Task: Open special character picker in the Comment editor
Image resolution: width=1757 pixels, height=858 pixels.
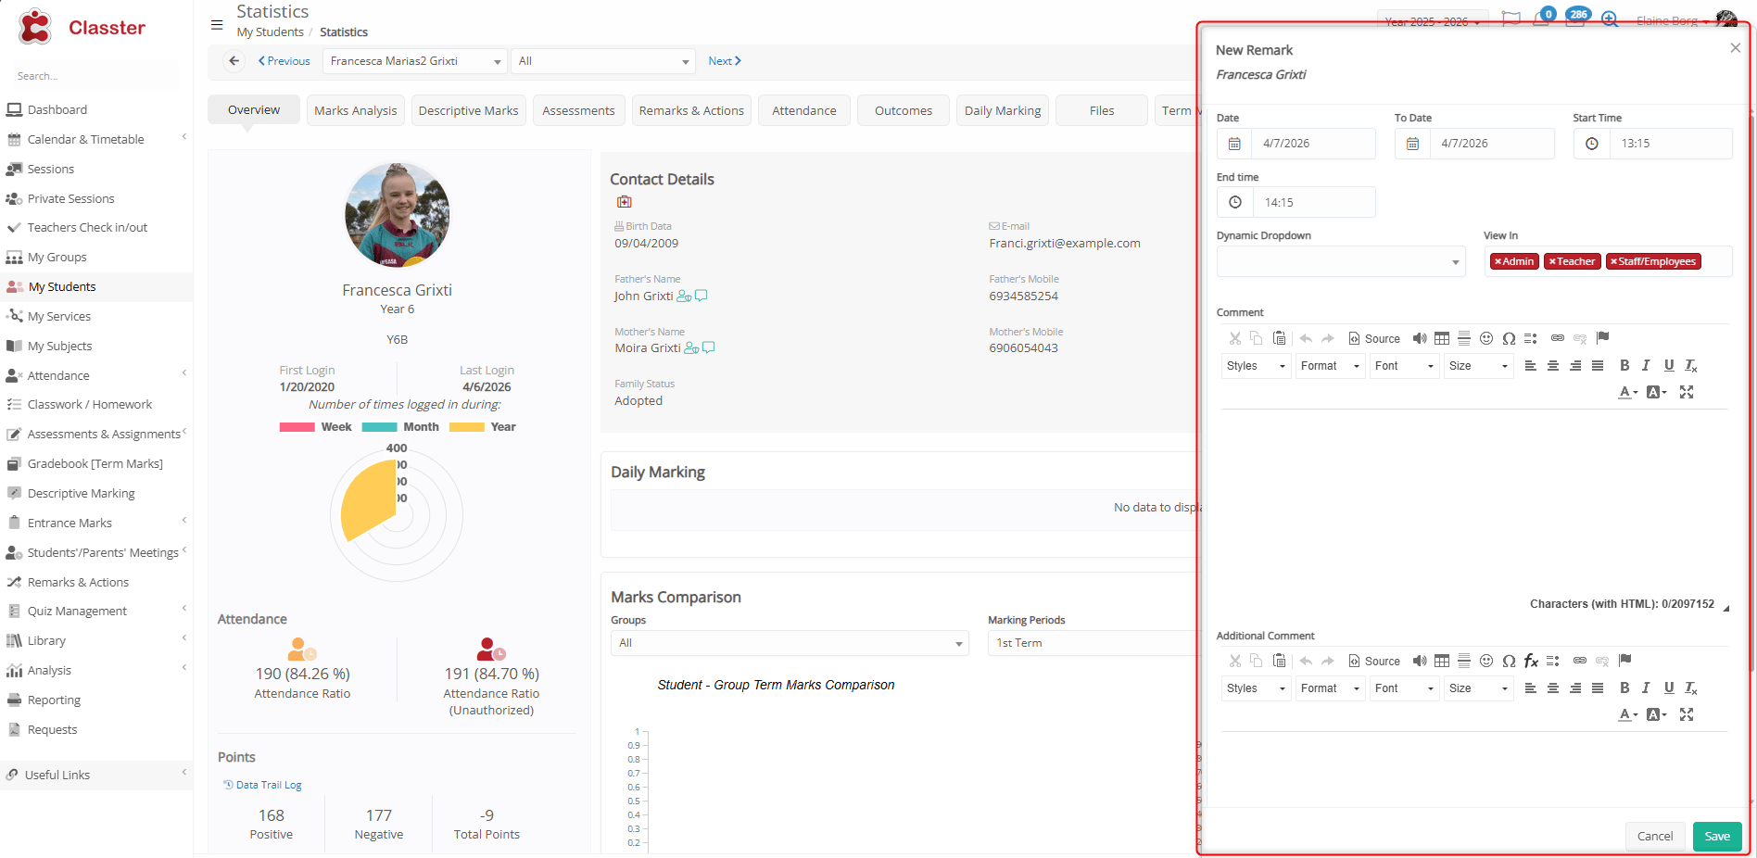Action: [1509, 338]
